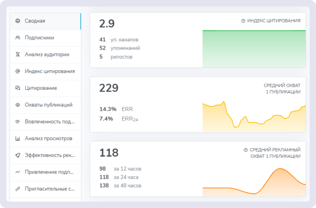Click the 118 ad reach number
This screenshot has height=208, width=316.
coord(109,153)
